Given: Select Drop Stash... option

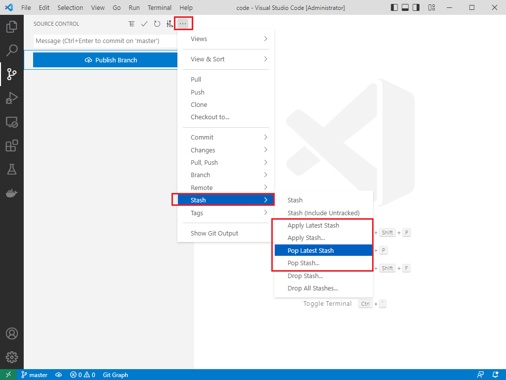Looking at the screenshot, I should [323, 276].
